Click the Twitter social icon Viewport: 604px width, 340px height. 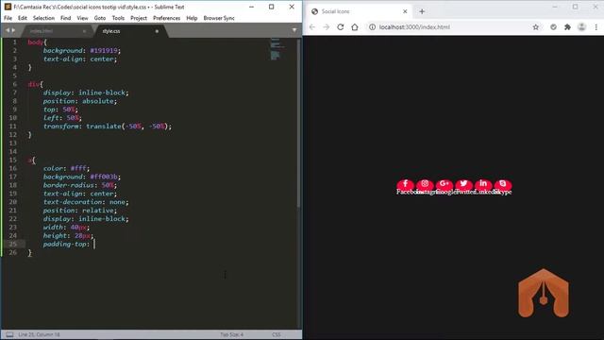click(x=463, y=184)
